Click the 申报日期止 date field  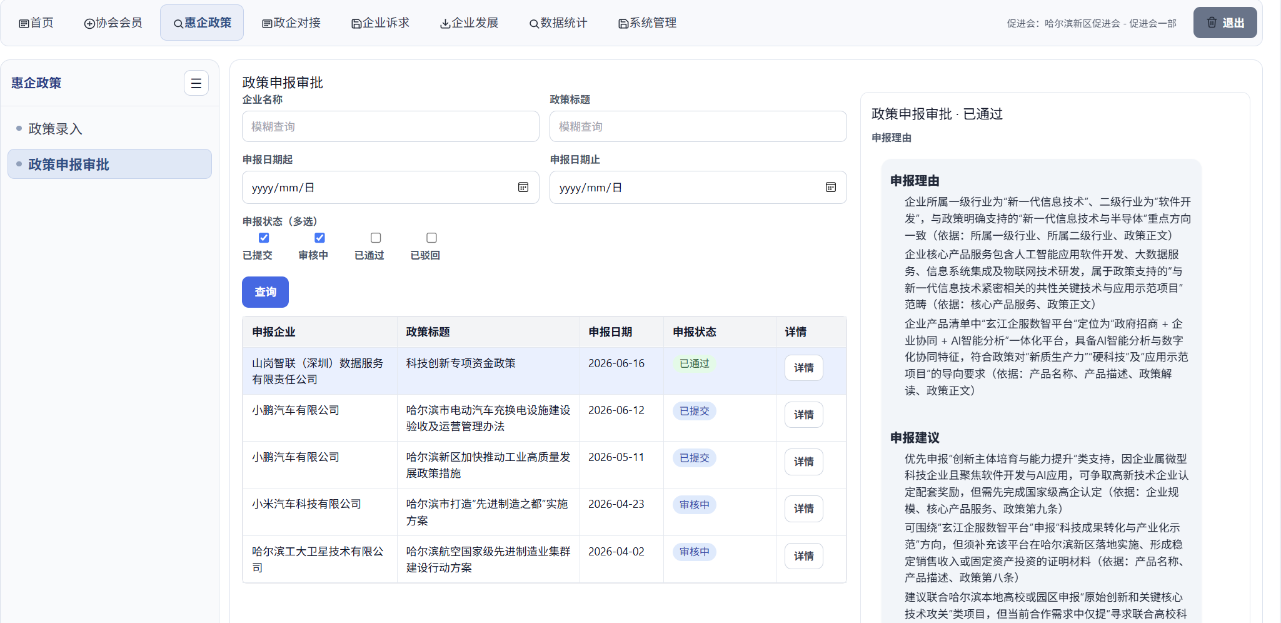(698, 188)
